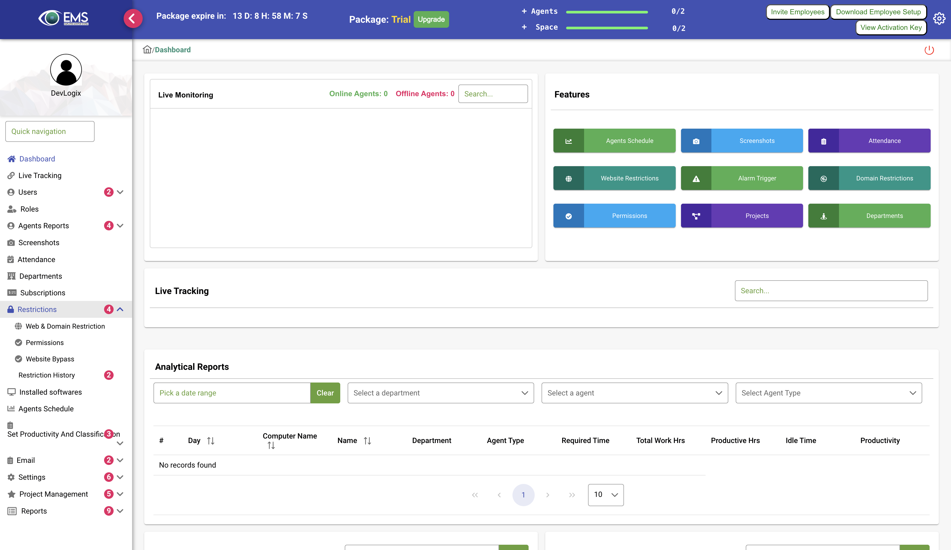Screen dimensions: 951x550
Task: Click the Space usage progress bar
Action: [607, 28]
